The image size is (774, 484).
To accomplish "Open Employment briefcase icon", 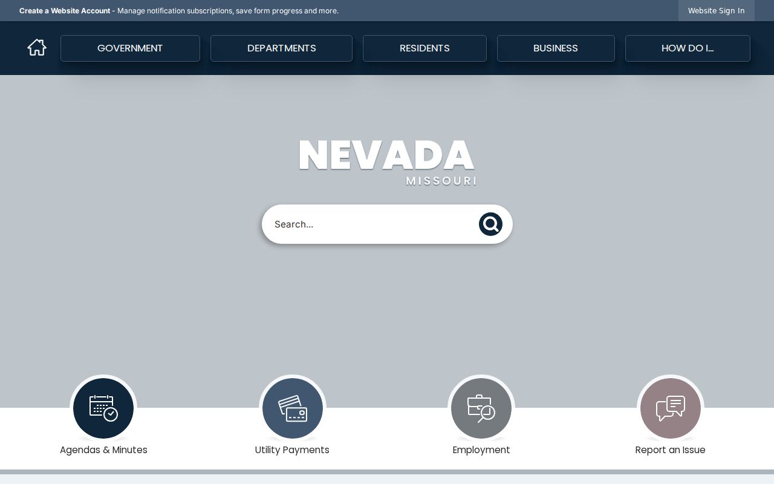I will pyautogui.click(x=481, y=408).
